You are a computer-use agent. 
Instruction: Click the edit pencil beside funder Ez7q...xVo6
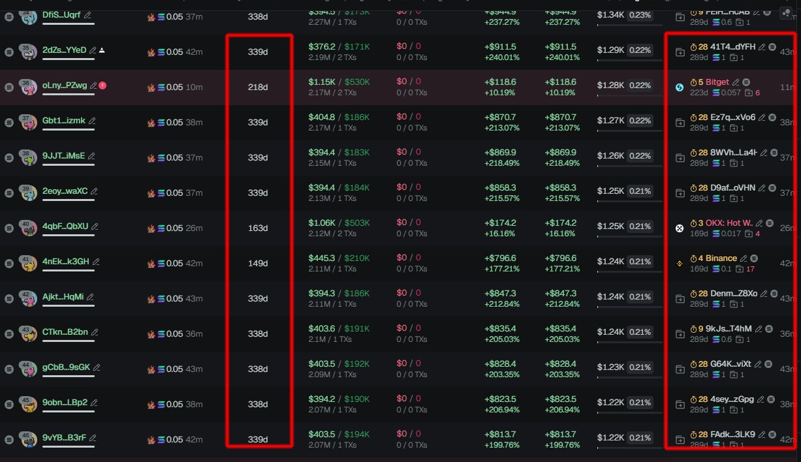[762, 117]
